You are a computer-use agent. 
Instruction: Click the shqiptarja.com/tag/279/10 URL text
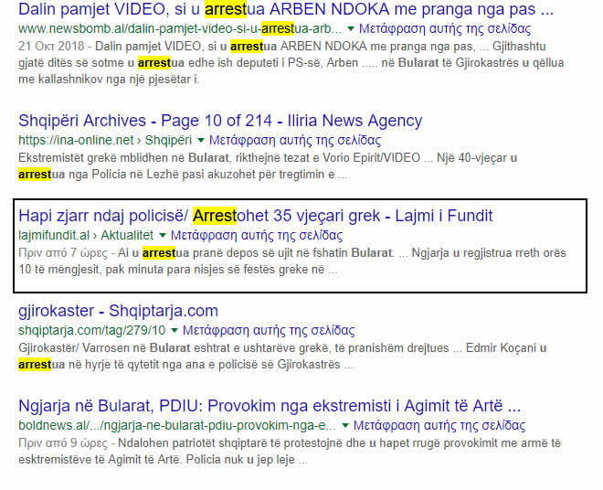pos(91,331)
